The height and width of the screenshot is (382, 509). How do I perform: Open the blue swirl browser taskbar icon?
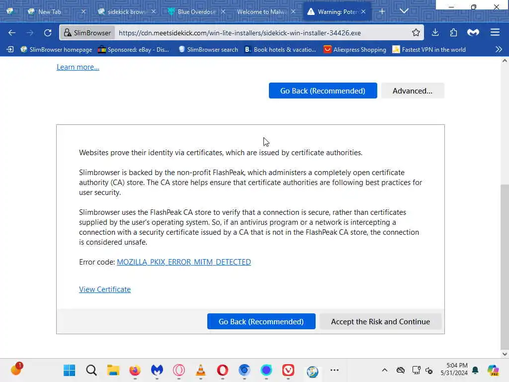pyautogui.click(x=245, y=370)
